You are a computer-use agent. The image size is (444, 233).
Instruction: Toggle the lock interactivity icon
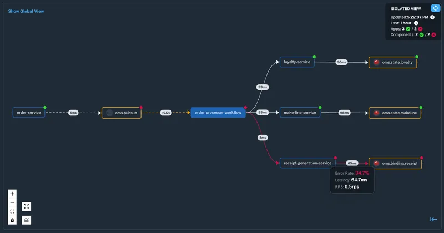(x=12, y=220)
